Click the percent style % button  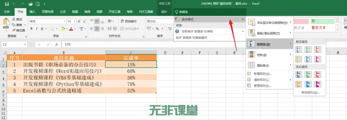pos(157,29)
